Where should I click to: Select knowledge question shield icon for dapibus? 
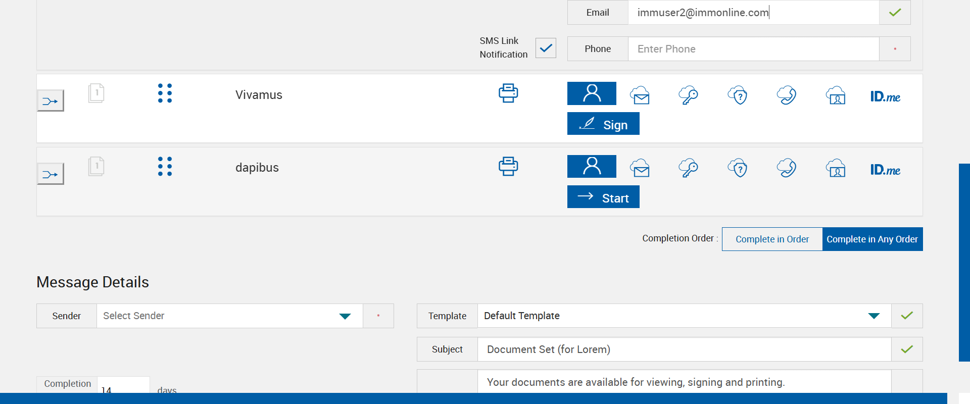tap(738, 168)
